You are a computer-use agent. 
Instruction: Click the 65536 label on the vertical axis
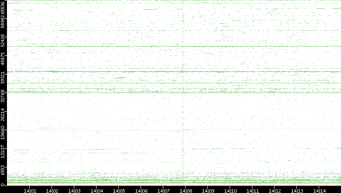click(x=3, y=7)
